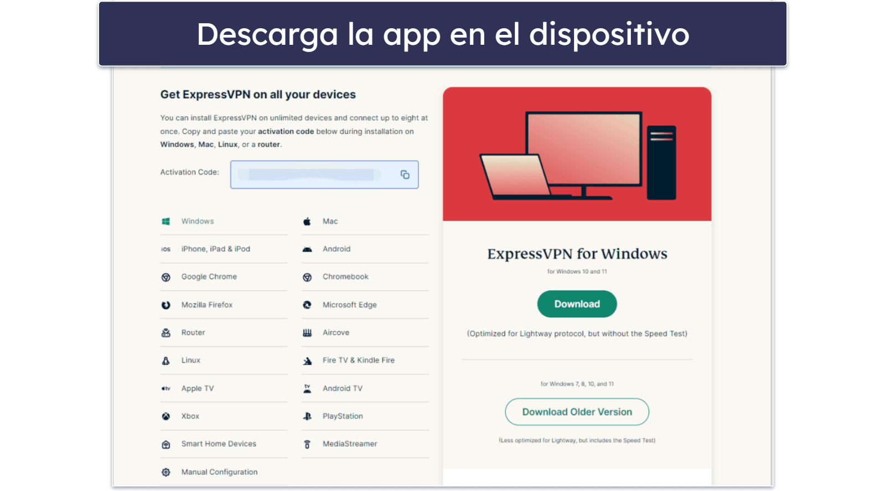Click the Edge icon beside Microsoft Edge

(307, 305)
